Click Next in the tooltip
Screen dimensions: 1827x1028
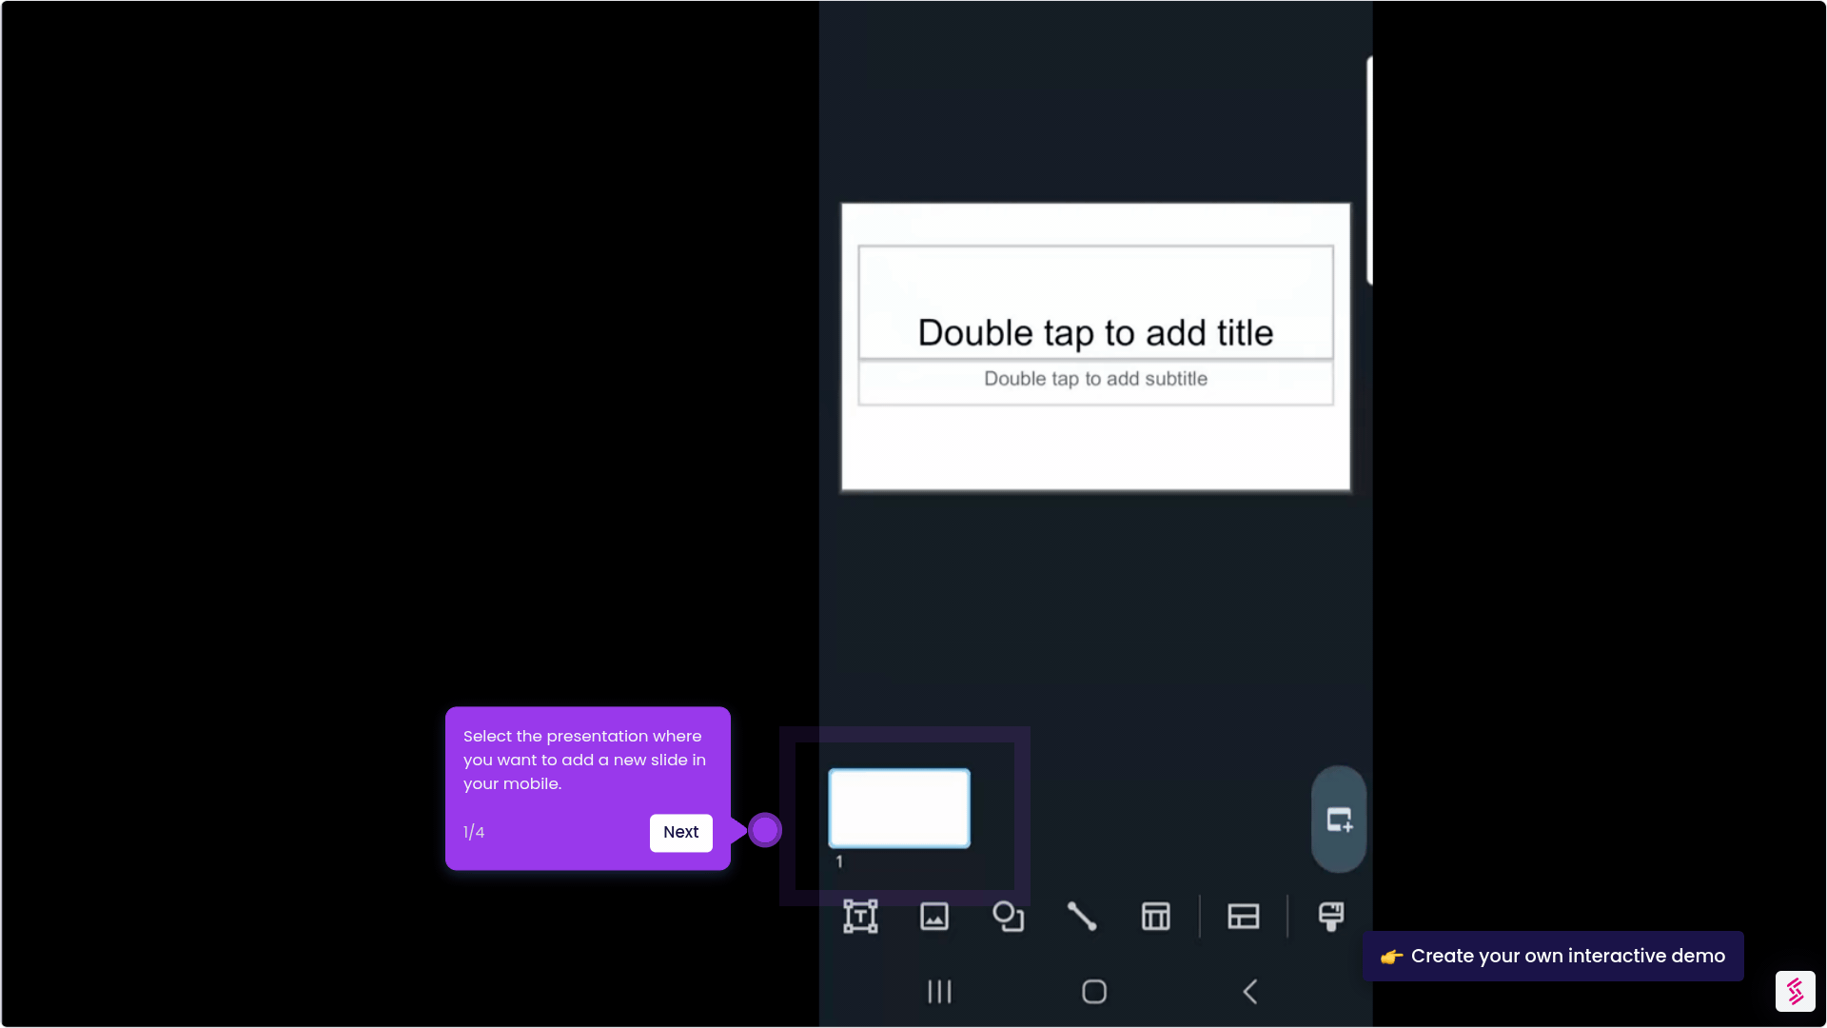coord(681,833)
